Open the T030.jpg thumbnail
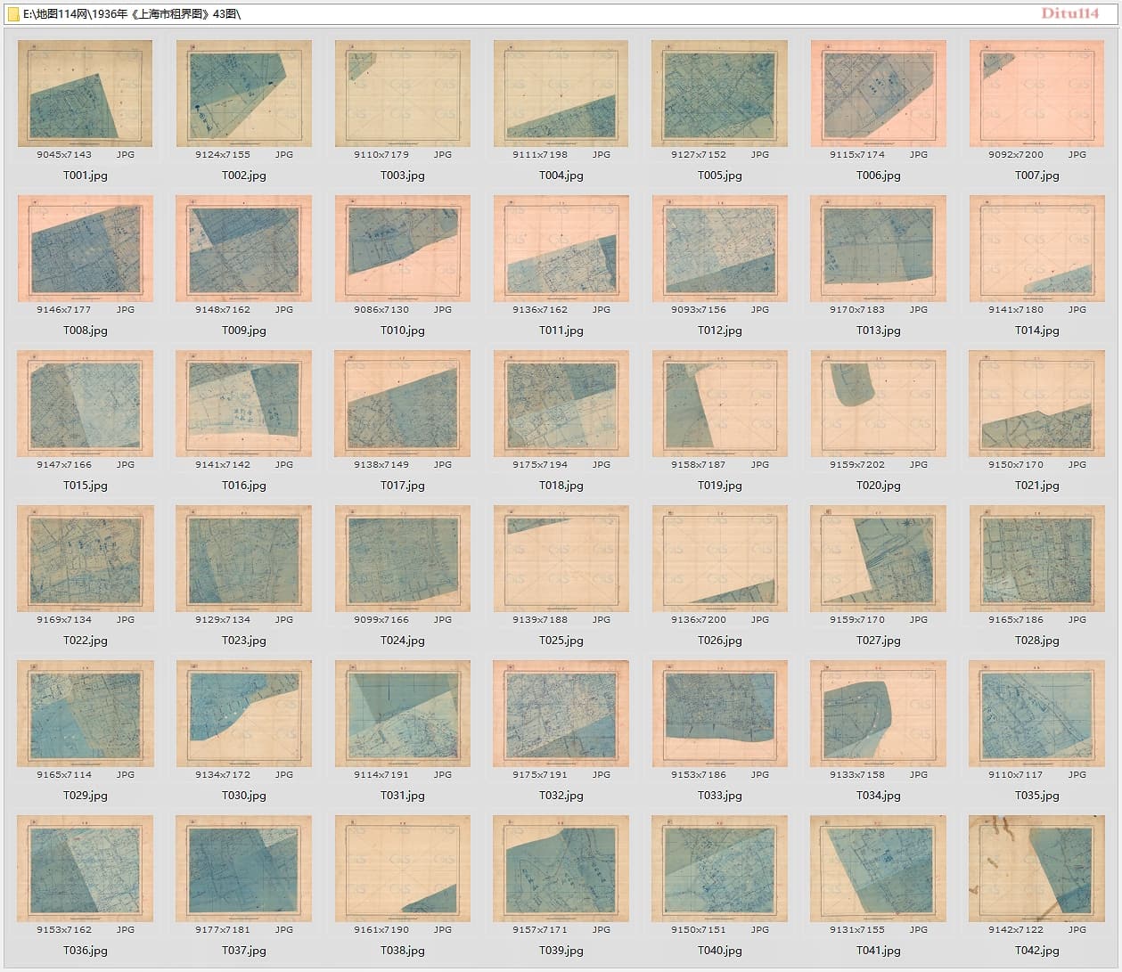The width and height of the screenshot is (1122, 972). point(244,714)
